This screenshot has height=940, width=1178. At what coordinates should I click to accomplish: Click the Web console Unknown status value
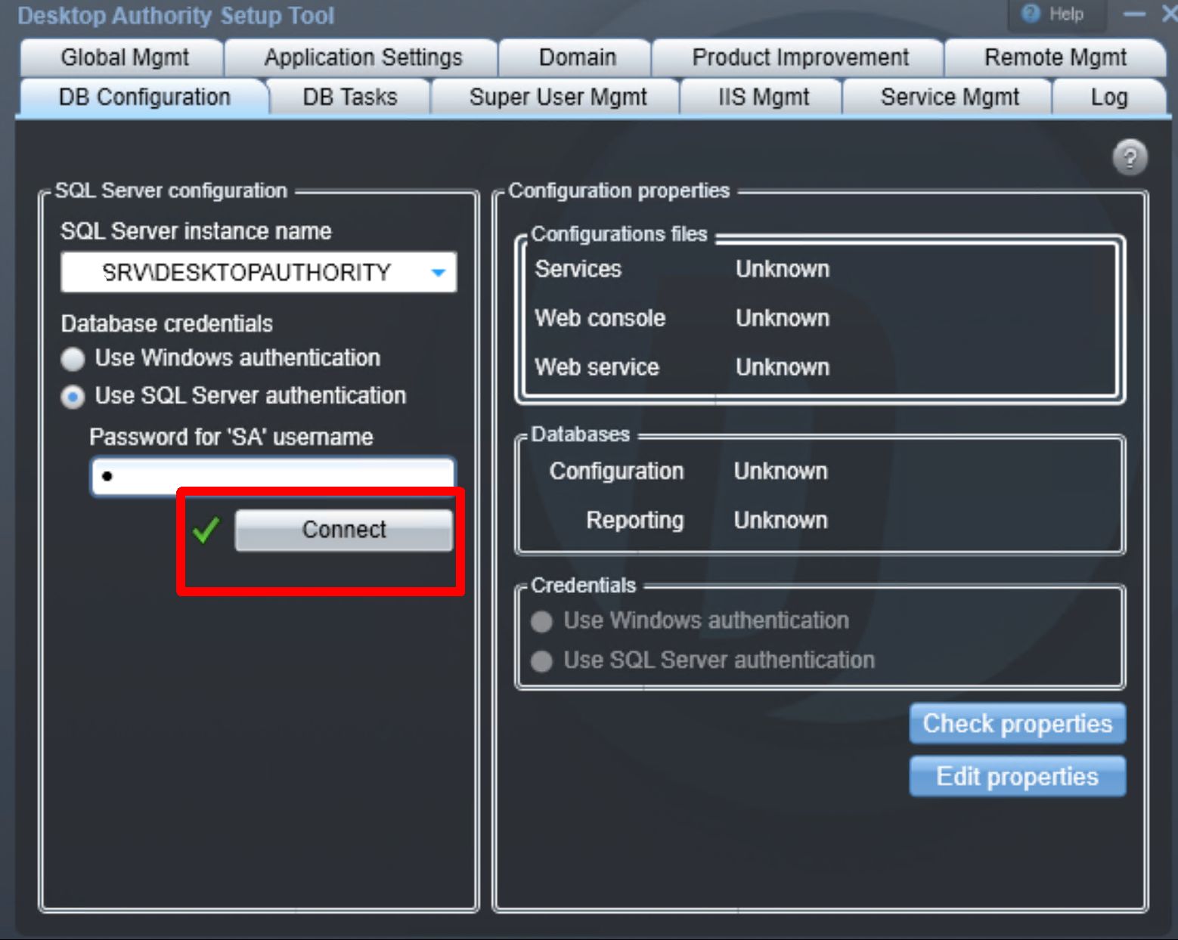click(783, 318)
